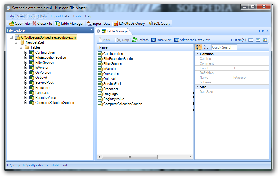Click in the Quick Search field

tap(224, 47)
